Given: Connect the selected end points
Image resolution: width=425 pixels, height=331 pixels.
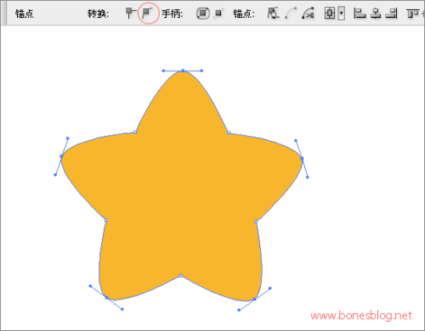Looking at the screenshot, I should tap(291, 14).
